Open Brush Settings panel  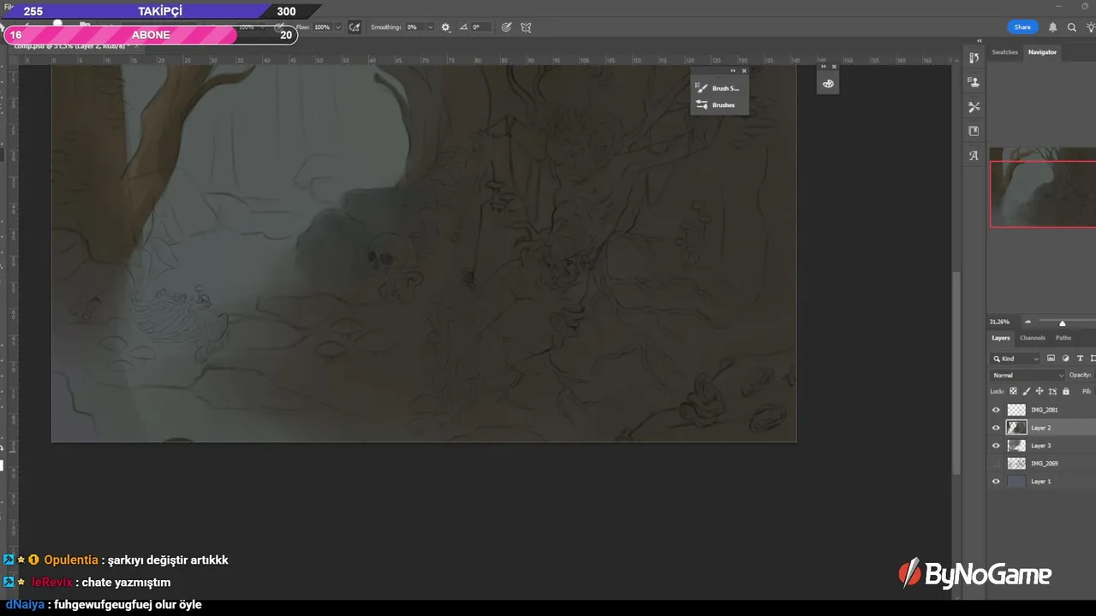(719, 88)
